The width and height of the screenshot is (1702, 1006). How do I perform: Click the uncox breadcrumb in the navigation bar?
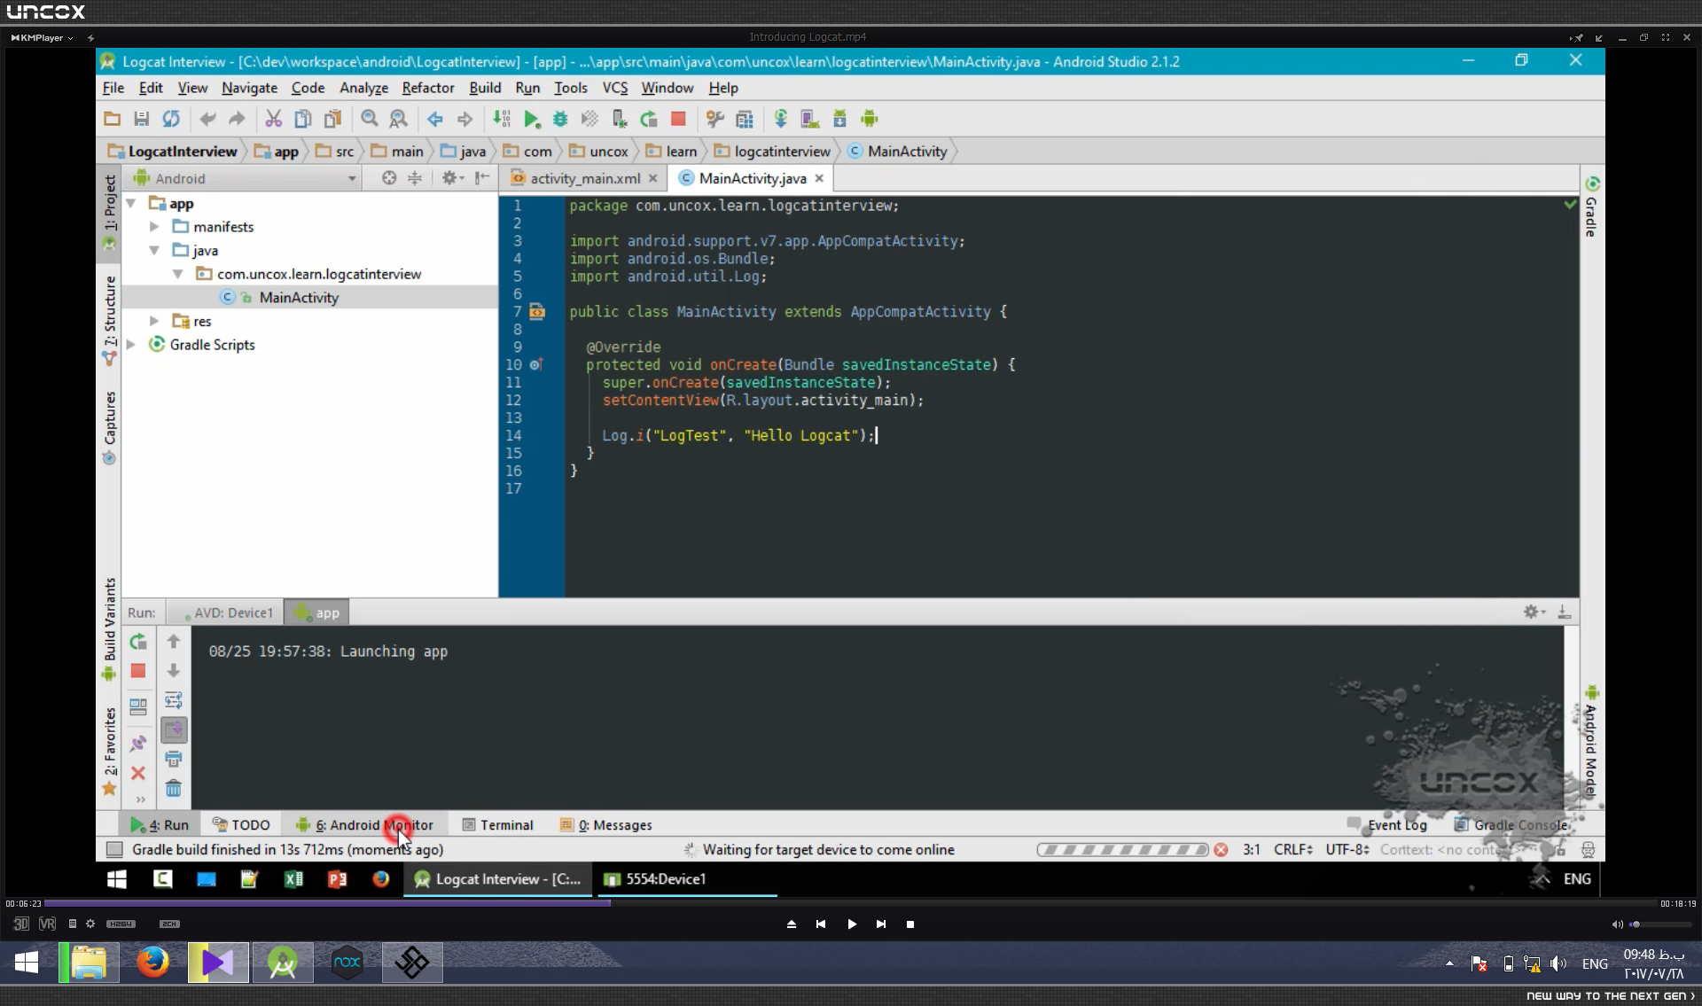[x=599, y=152]
